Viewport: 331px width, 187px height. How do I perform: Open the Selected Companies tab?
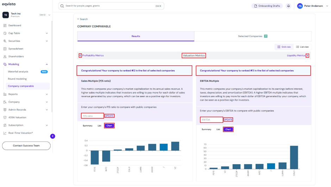point(253,36)
